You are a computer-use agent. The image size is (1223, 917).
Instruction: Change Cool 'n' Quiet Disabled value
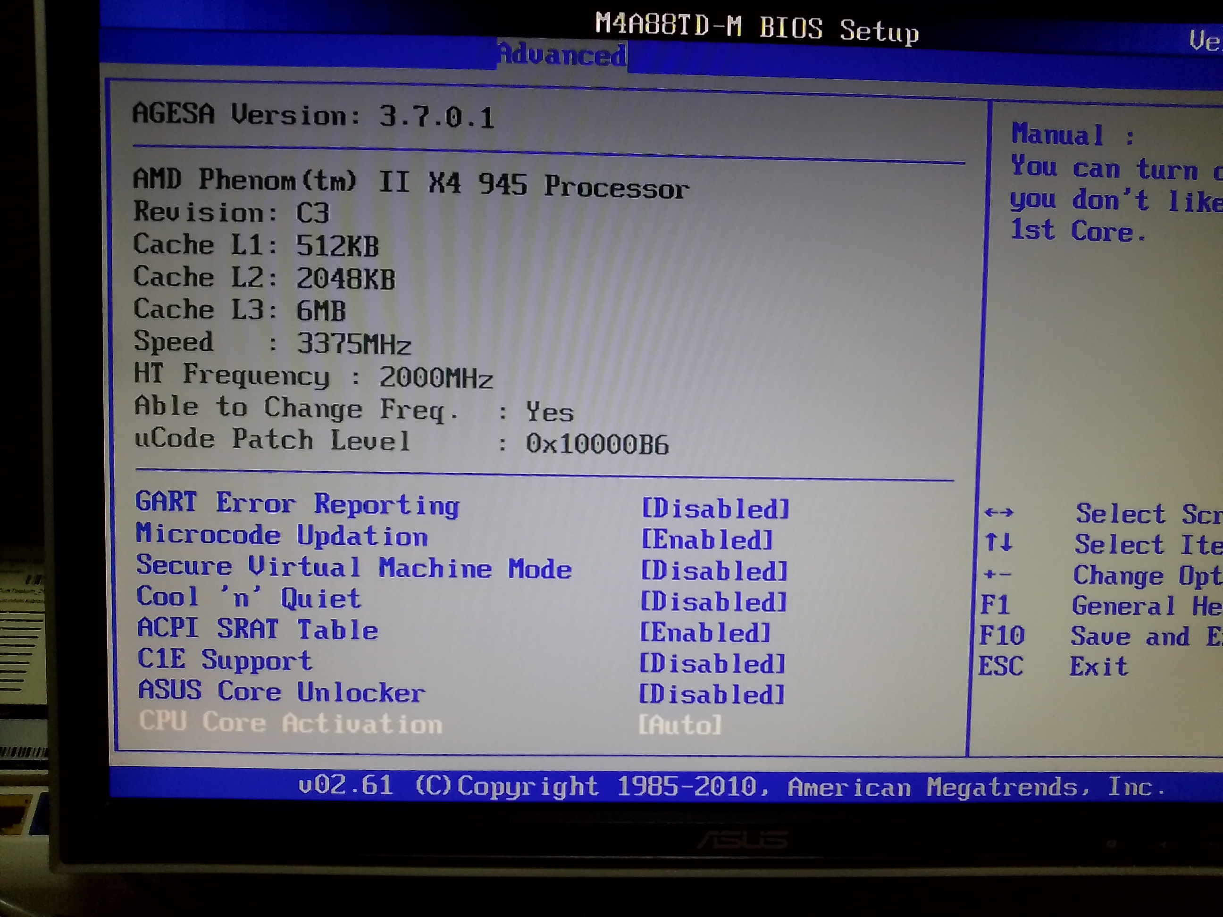tap(713, 602)
